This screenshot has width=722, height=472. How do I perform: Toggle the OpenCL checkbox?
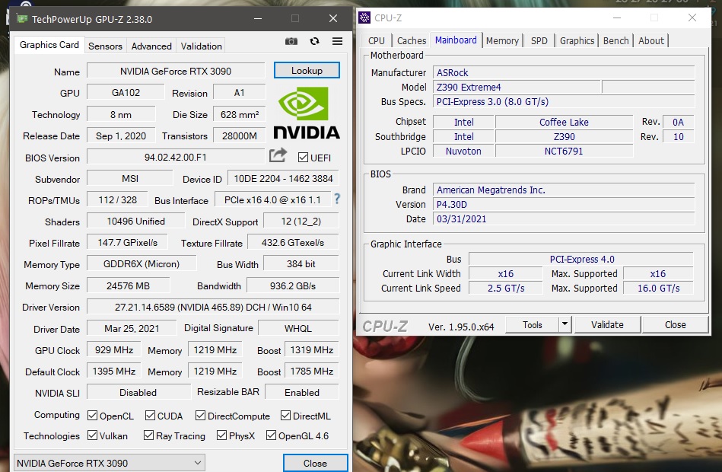click(93, 416)
